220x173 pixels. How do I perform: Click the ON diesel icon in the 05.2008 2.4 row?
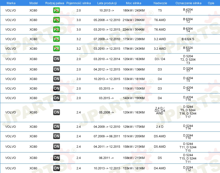[56, 112]
